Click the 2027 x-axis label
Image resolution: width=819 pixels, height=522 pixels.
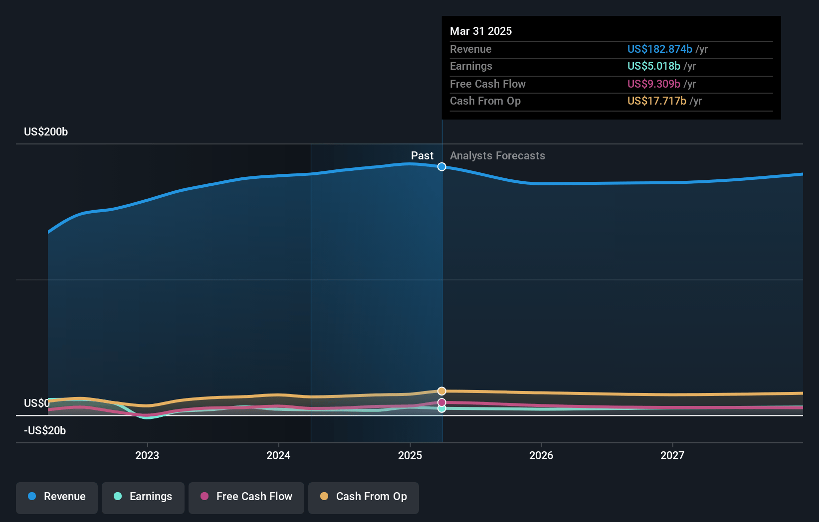672,455
